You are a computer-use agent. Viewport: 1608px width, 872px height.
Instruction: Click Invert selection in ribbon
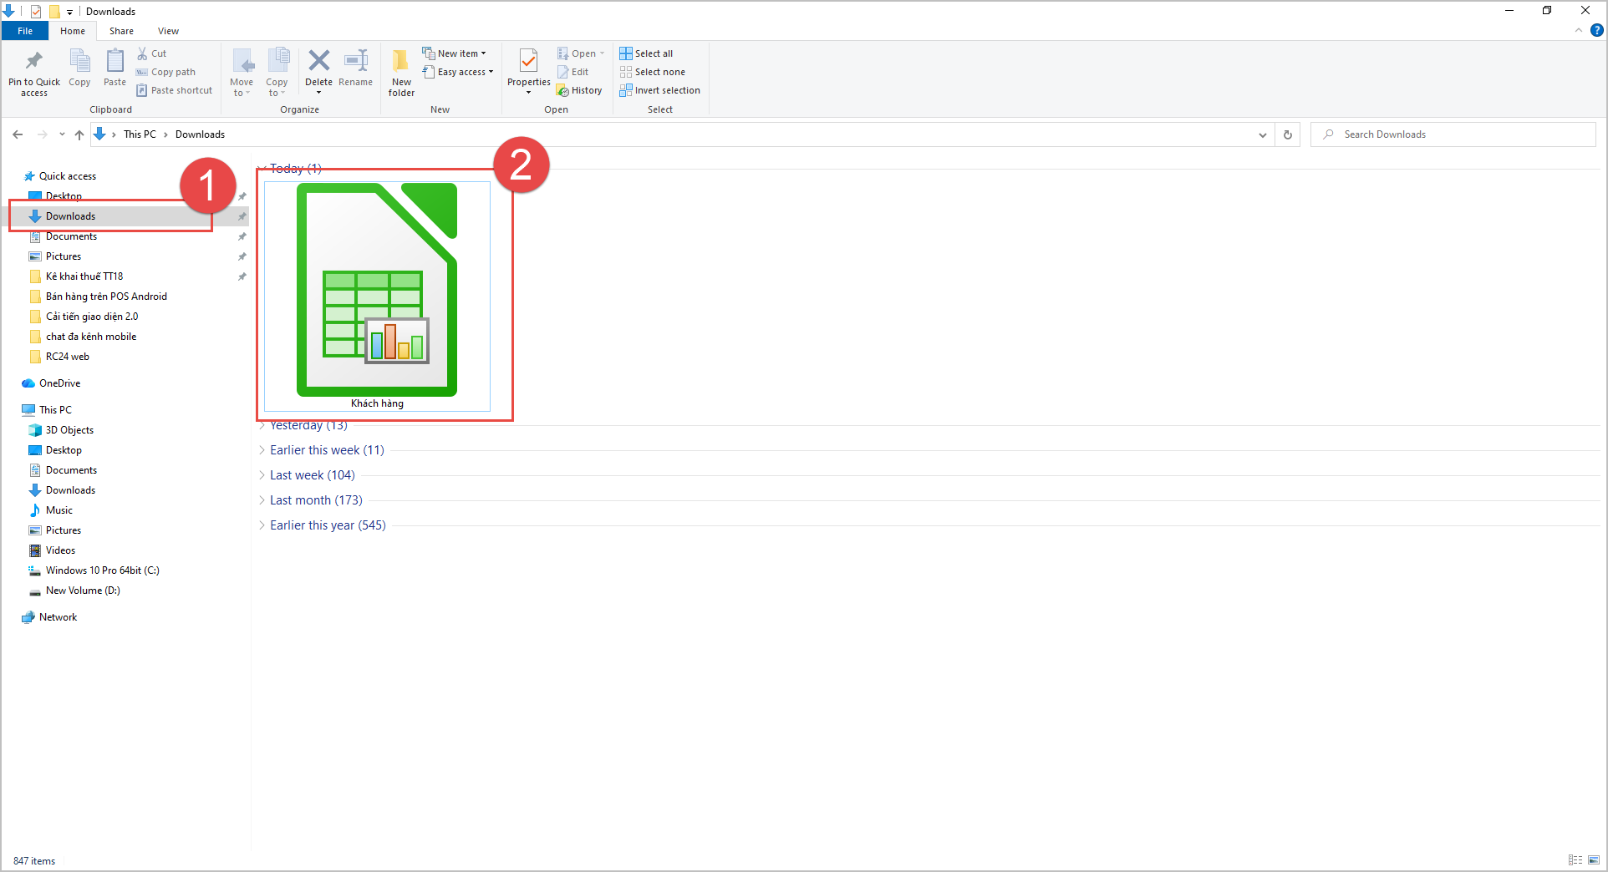pyautogui.click(x=659, y=90)
